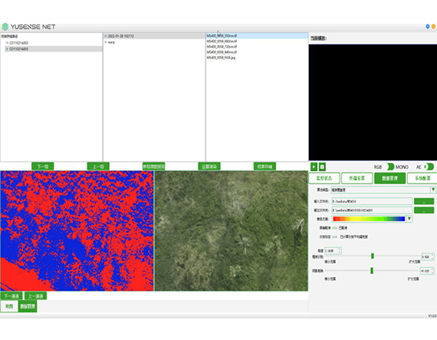Open the 终端设置 tab in right panel
The height and width of the screenshot is (340, 437).
(x=357, y=178)
